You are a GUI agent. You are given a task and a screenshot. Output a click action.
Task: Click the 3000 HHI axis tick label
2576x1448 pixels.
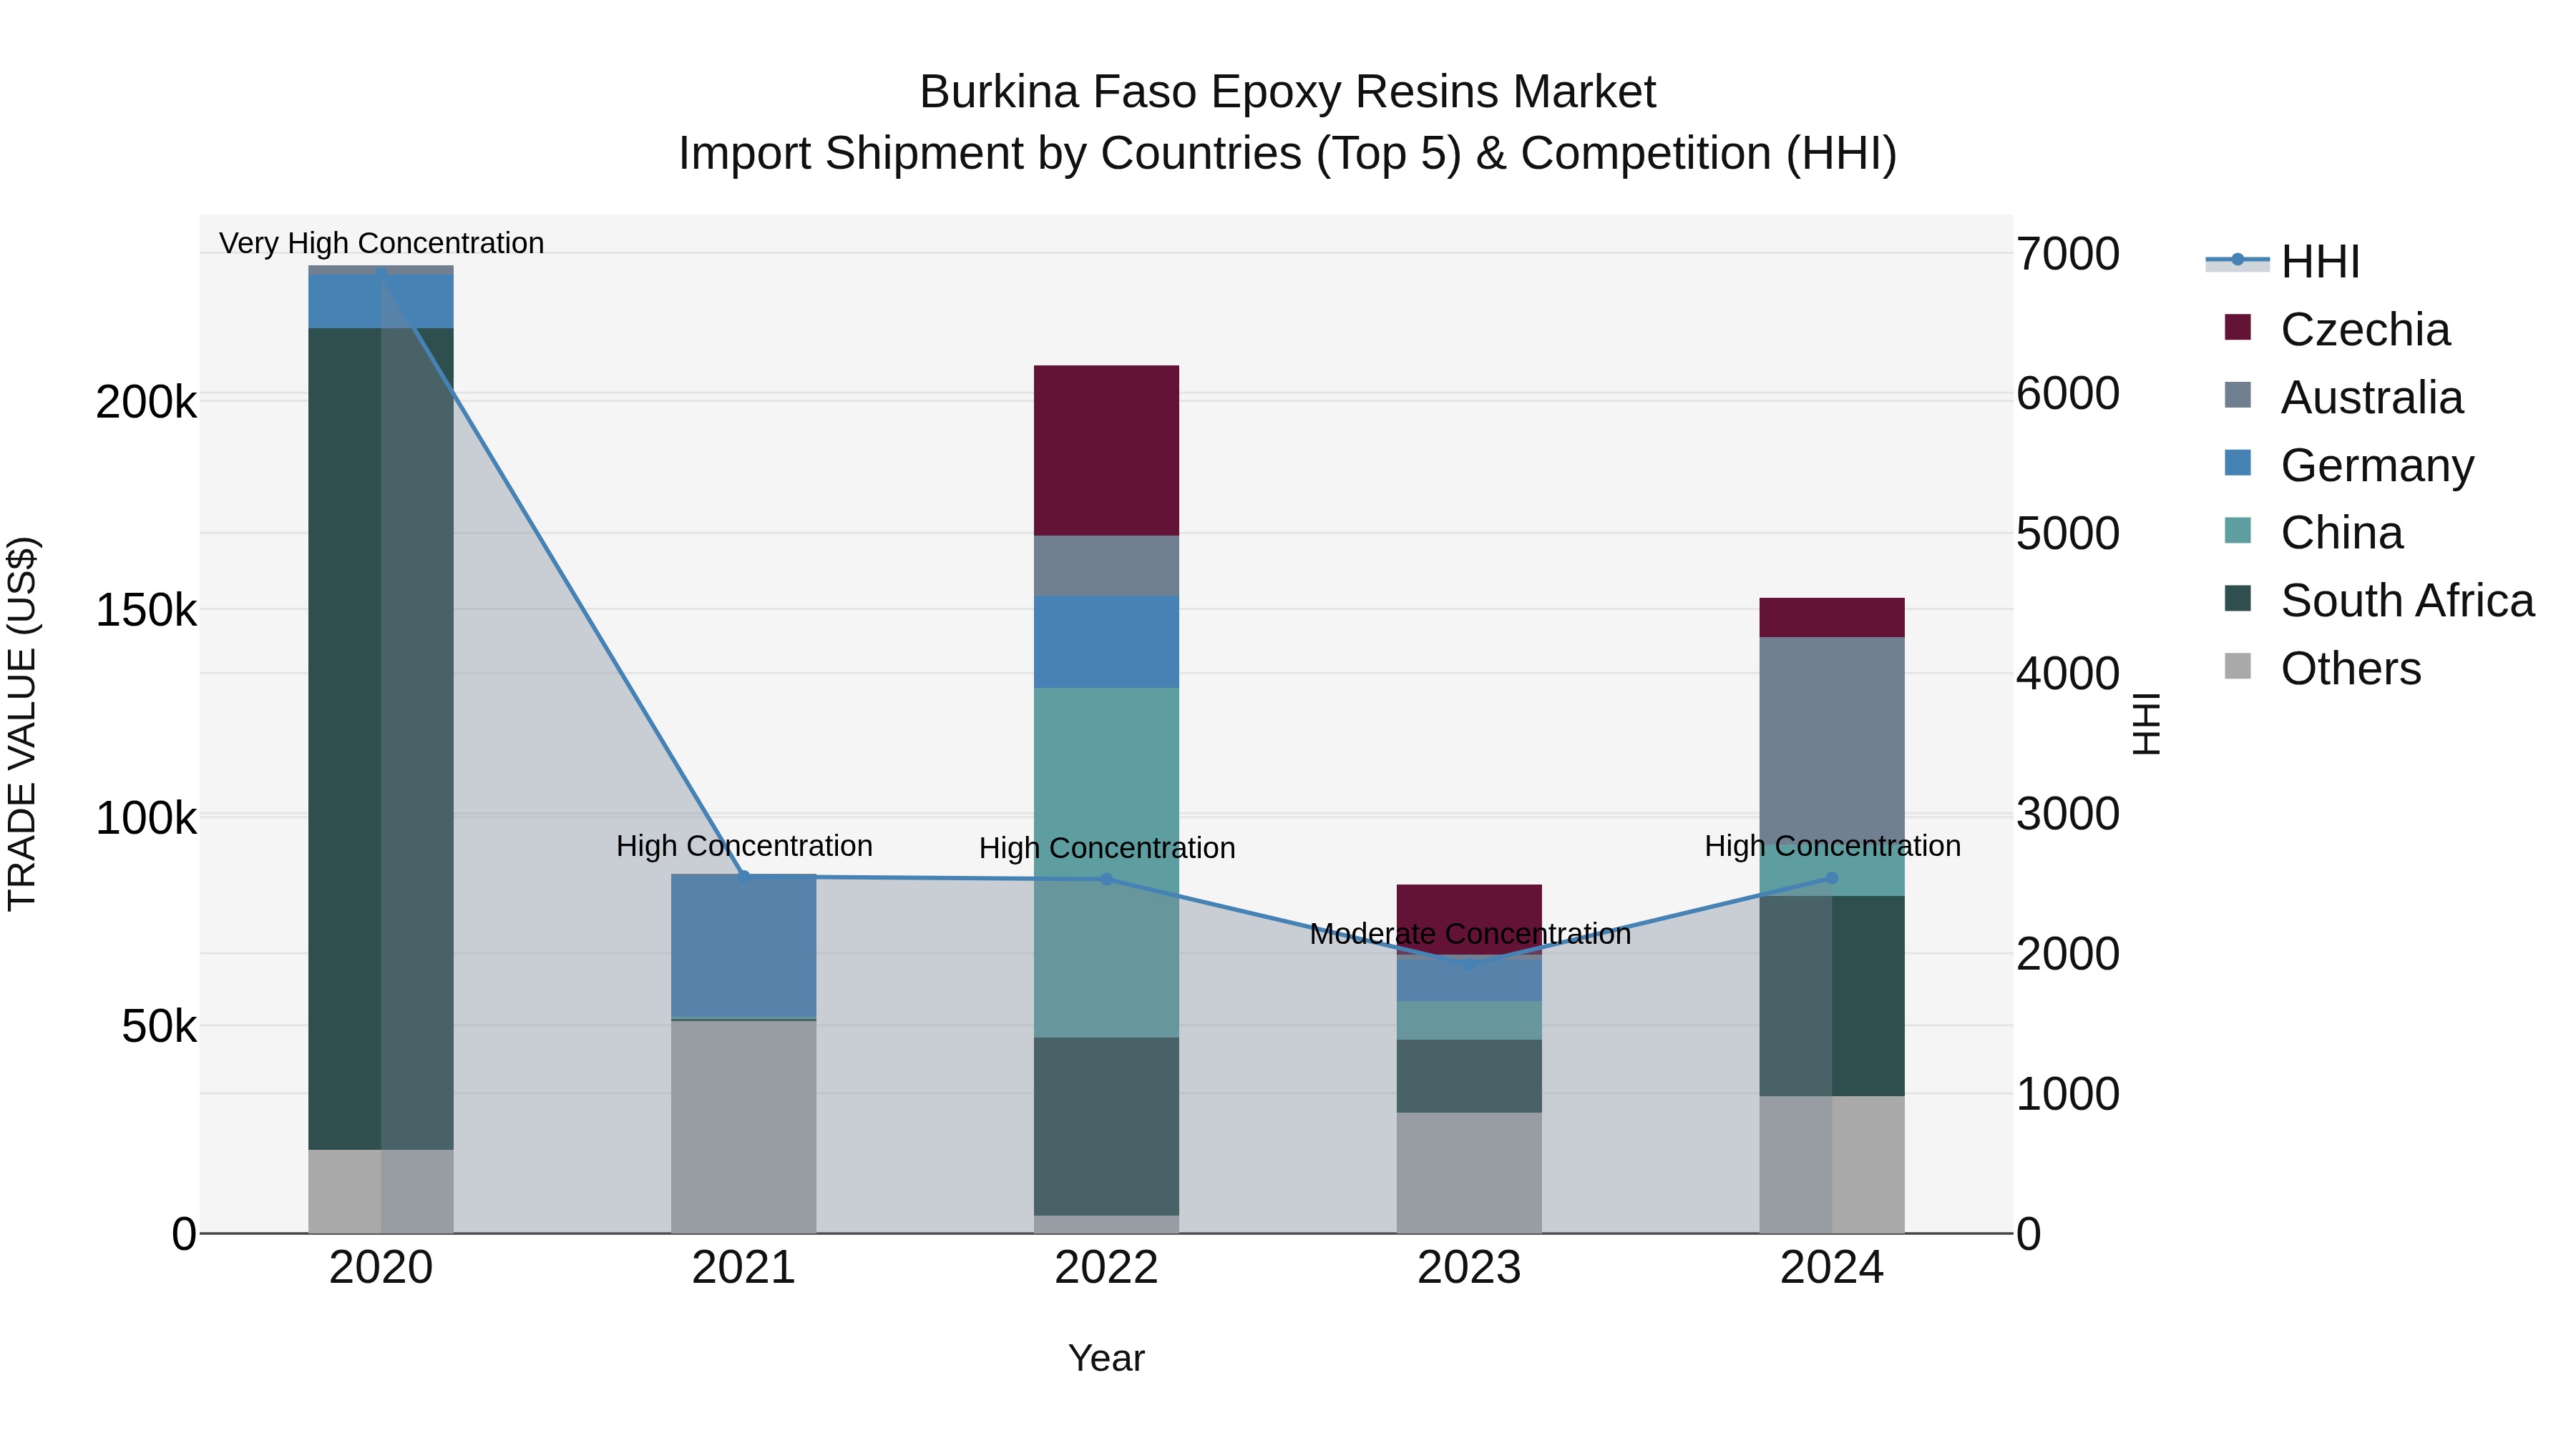[x=2068, y=814]
